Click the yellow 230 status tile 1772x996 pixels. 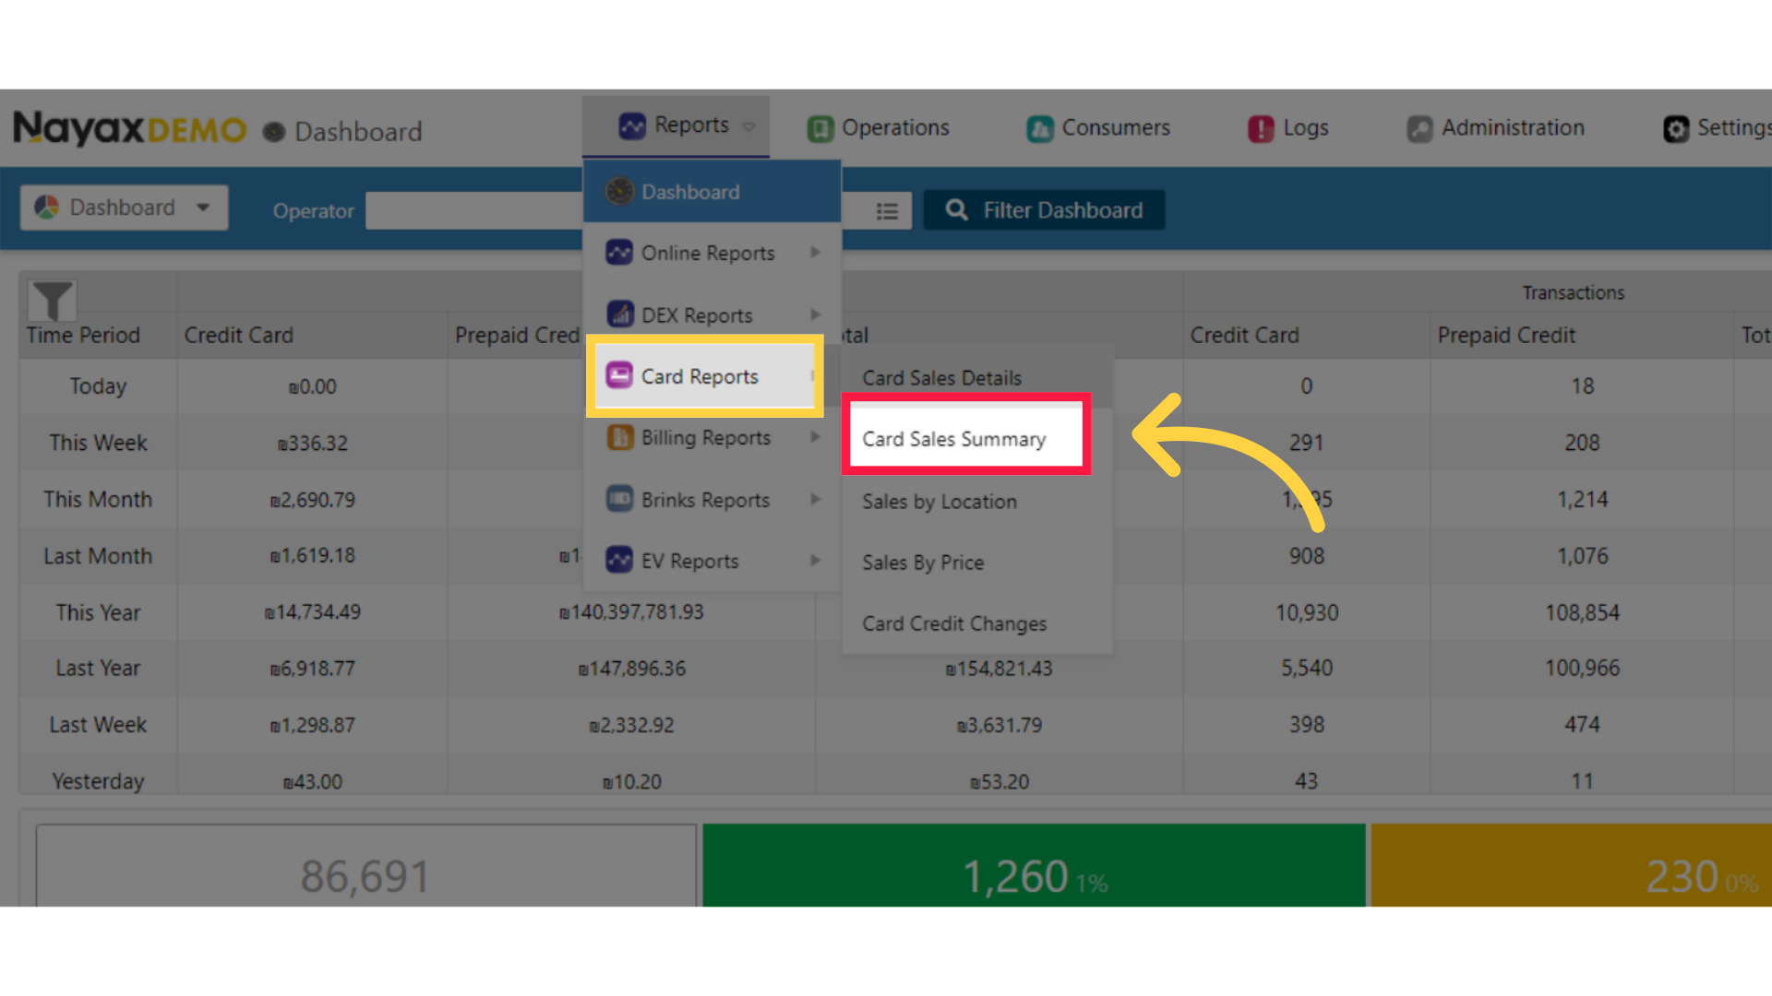click(x=1571, y=865)
